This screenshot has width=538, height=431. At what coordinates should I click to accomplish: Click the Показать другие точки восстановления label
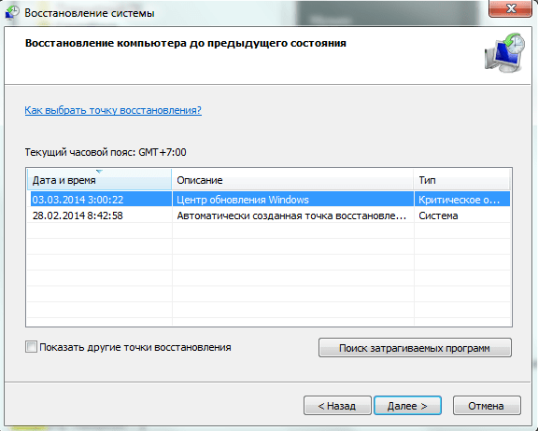pyautogui.click(x=135, y=347)
